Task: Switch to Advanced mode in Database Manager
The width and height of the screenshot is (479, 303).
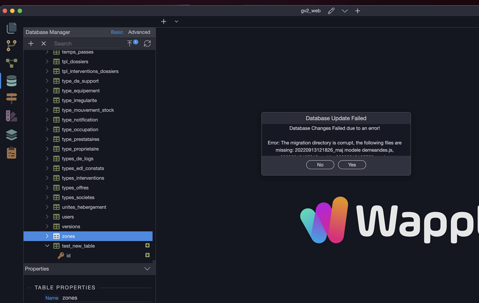Action: coord(139,32)
